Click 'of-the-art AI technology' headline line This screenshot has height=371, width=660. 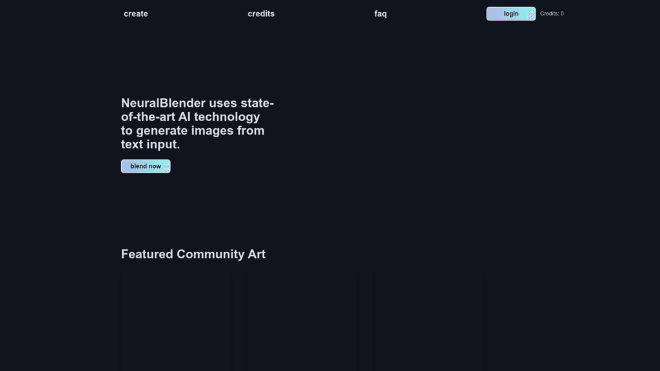191,117
